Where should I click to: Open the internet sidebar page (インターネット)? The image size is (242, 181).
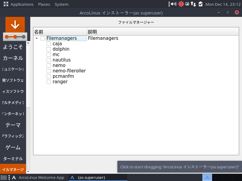(x=13, y=114)
